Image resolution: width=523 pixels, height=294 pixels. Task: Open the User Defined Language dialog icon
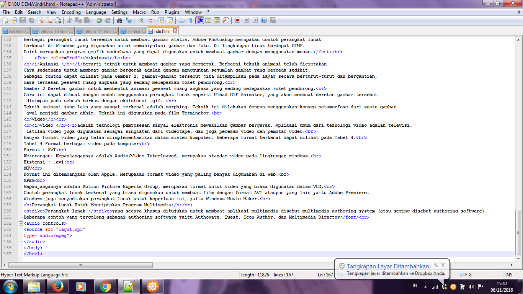[208, 20]
